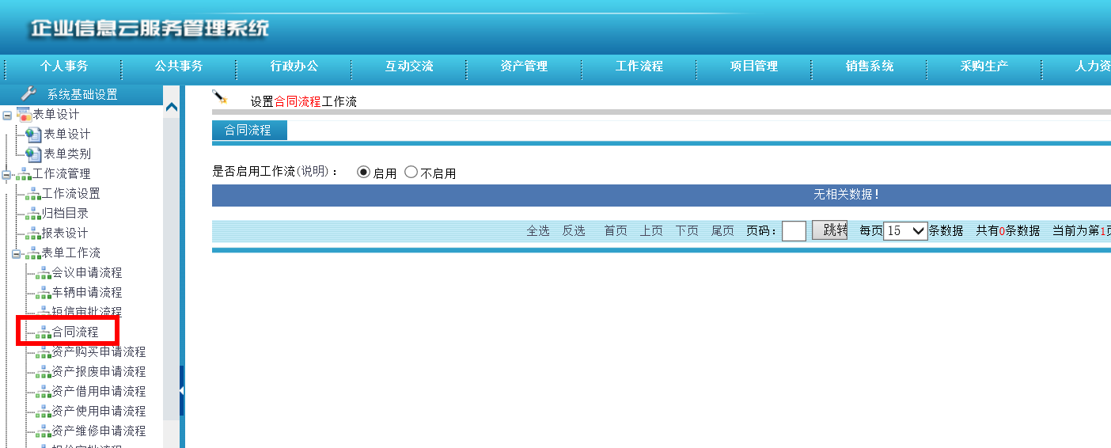Collapse the top-level 表单设计 tree node
The width and height of the screenshot is (1111, 448).
pyautogui.click(x=7, y=115)
